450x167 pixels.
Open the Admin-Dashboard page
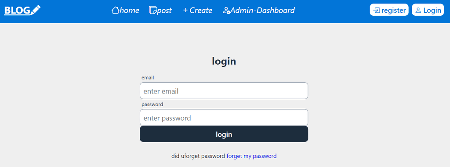point(263,10)
